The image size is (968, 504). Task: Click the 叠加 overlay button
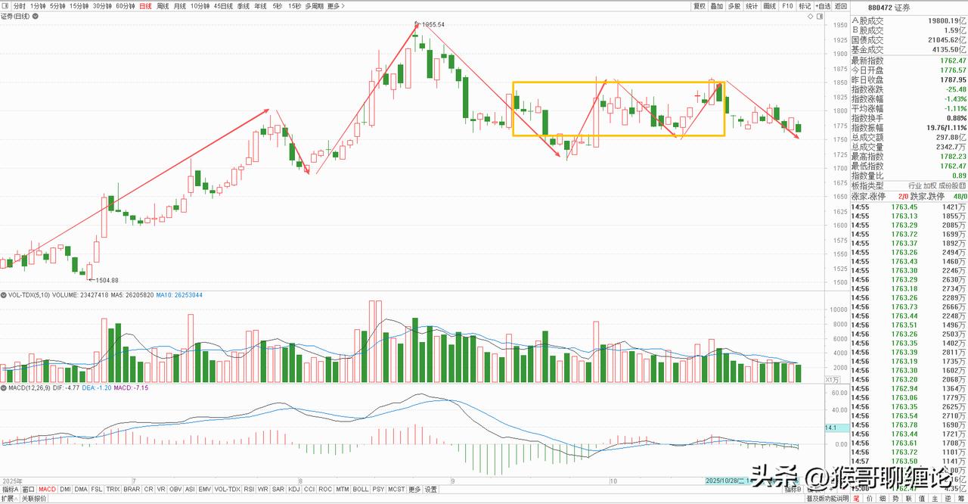point(717,6)
